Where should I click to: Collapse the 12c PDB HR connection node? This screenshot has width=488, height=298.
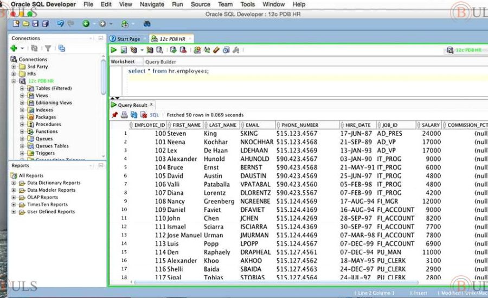14,81
